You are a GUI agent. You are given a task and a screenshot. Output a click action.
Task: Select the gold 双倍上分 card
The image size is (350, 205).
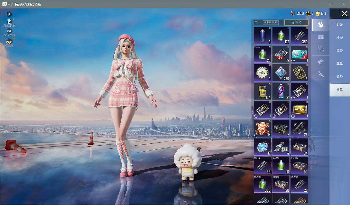pyautogui.click(x=299, y=110)
